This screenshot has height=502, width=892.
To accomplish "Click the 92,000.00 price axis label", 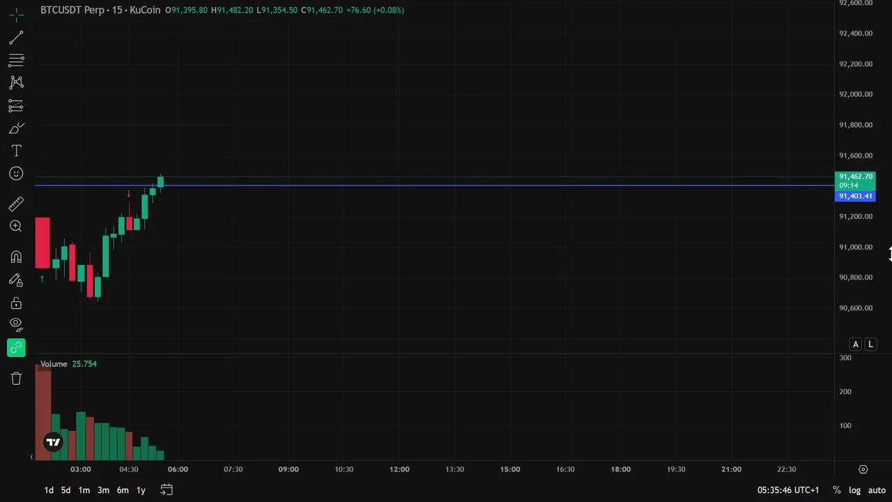I will [x=855, y=94].
